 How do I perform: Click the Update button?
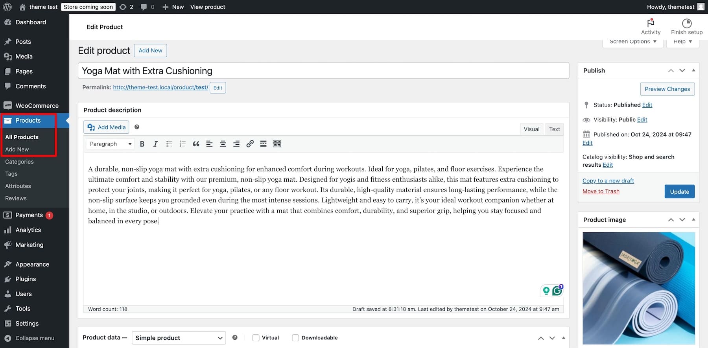679,191
